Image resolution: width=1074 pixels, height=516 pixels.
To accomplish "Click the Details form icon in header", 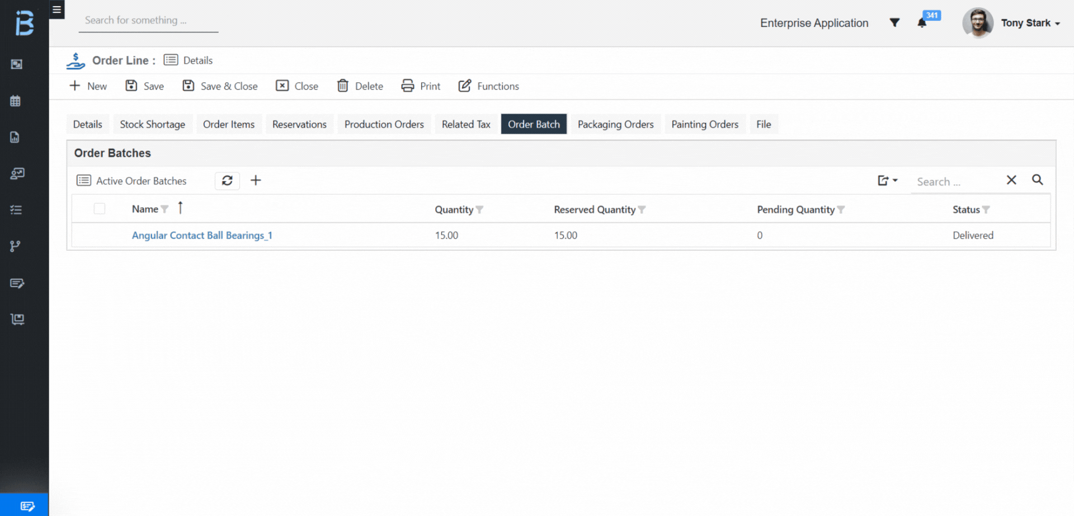I will coord(171,60).
